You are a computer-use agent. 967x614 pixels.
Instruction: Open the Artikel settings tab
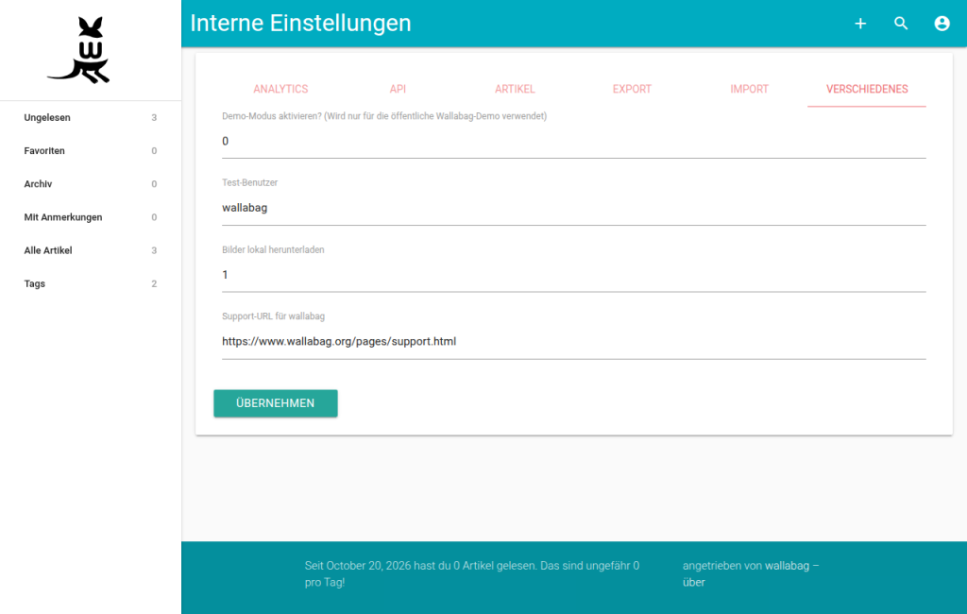pos(515,89)
